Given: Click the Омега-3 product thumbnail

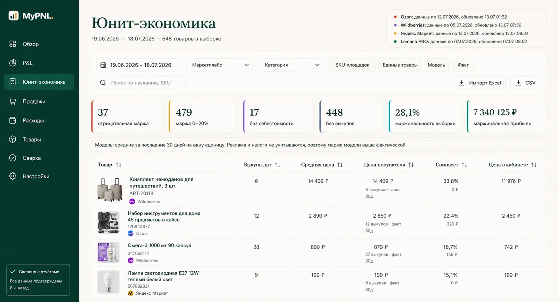Looking at the screenshot, I should click(x=108, y=252).
